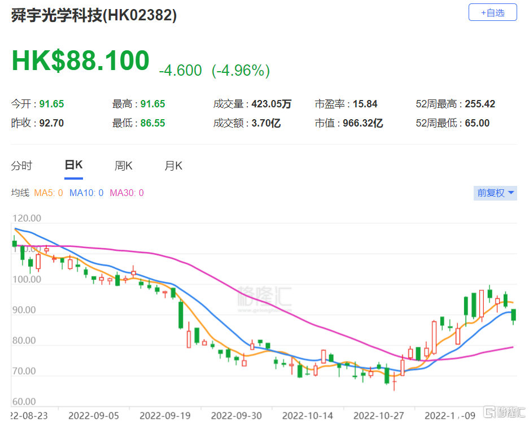The width and height of the screenshot is (529, 422).
Task: Click the 2022-10-14 date axis label
Action: pyautogui.click(x=307, y=416)
